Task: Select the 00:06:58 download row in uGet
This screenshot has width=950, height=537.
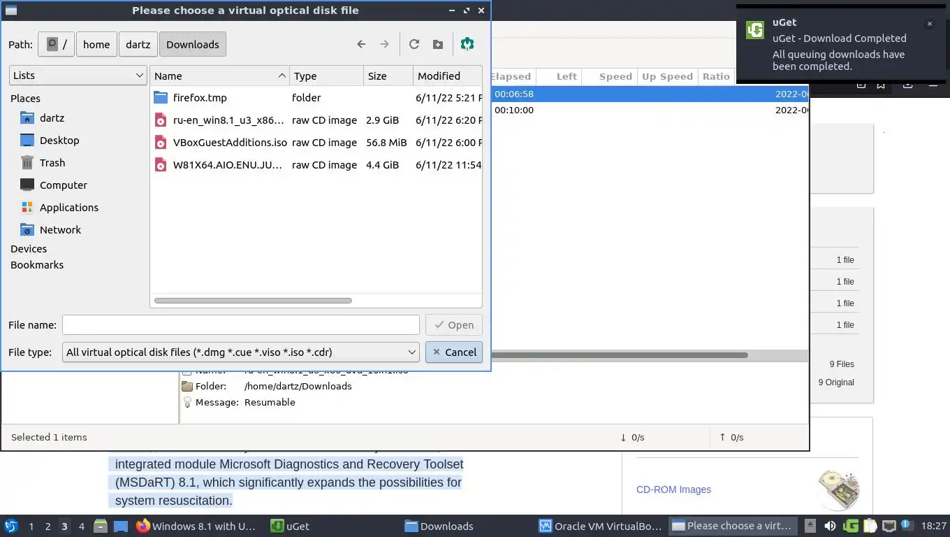Action: point(650,94)
